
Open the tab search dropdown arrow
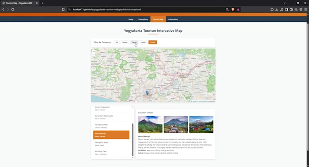(284, 3)
